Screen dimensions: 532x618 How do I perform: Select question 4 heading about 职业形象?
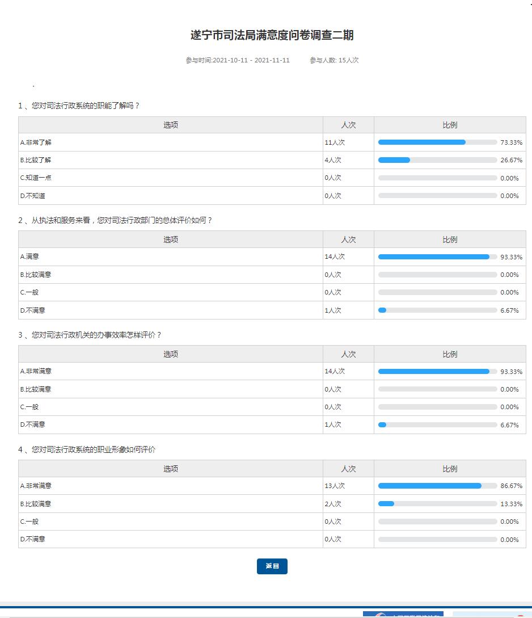click(x=87, y=449)
